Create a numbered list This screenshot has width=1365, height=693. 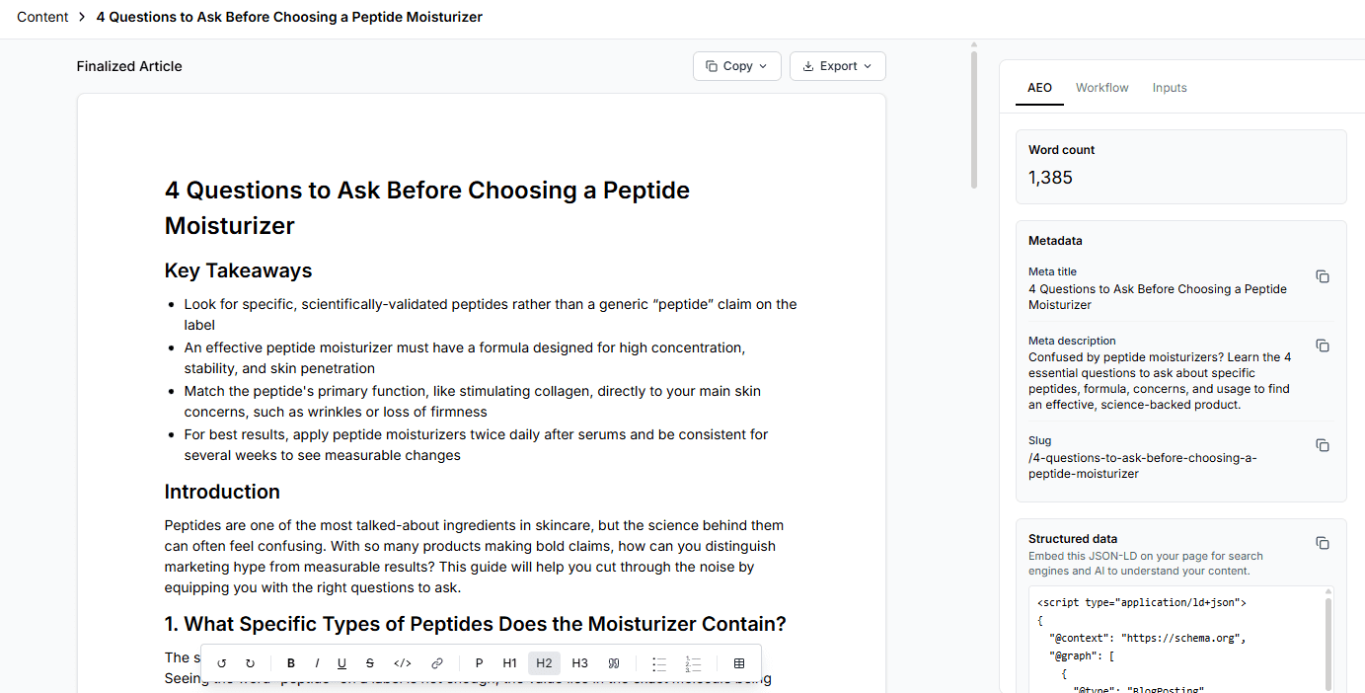pos(693,663)
